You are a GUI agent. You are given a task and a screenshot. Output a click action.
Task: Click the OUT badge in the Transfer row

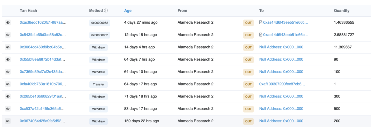coord(248,84)
